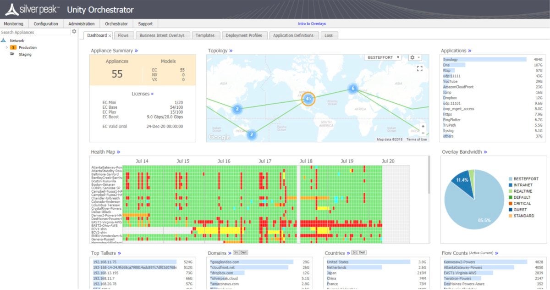Toggle Countries to Dest view
The width and height of the screenshot is (550, 290).
pyautogui.click(x=362, y=252)
